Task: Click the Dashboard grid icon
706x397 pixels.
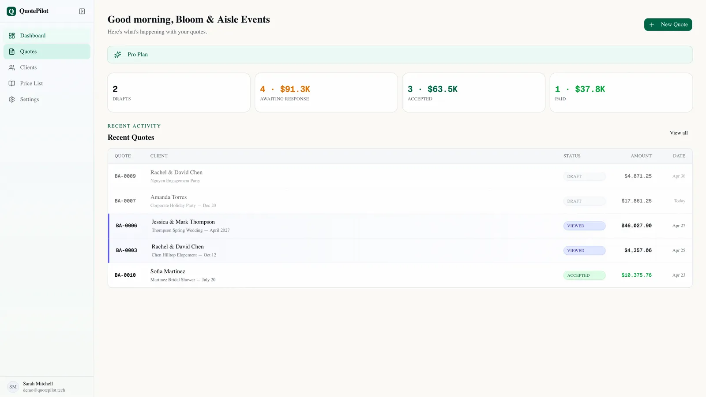Action: [x=12, y=36]
